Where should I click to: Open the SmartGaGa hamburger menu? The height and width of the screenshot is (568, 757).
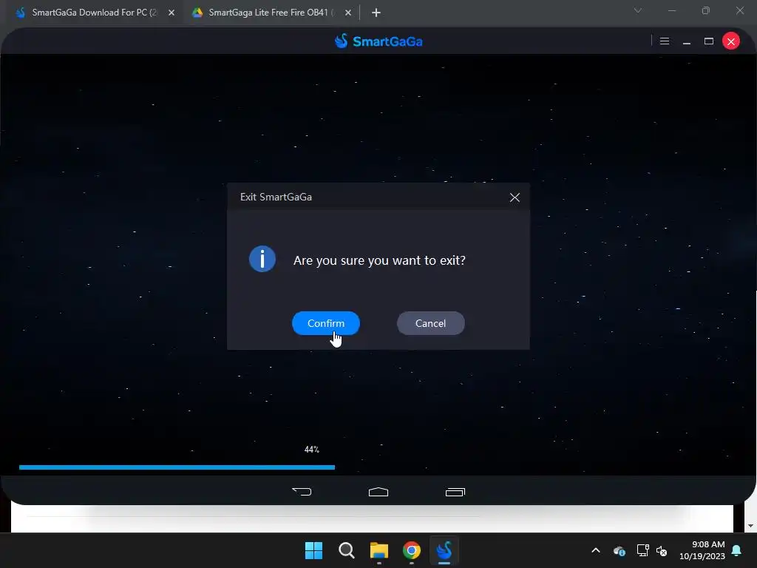point(665,41)
